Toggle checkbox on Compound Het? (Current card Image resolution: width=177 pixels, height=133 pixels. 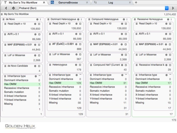pyautogui.click(x=126, y=65)
